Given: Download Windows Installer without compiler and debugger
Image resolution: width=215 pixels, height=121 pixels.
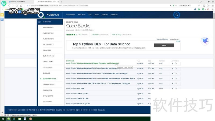Looking at the screenshot, I should [x=97, y=63].
